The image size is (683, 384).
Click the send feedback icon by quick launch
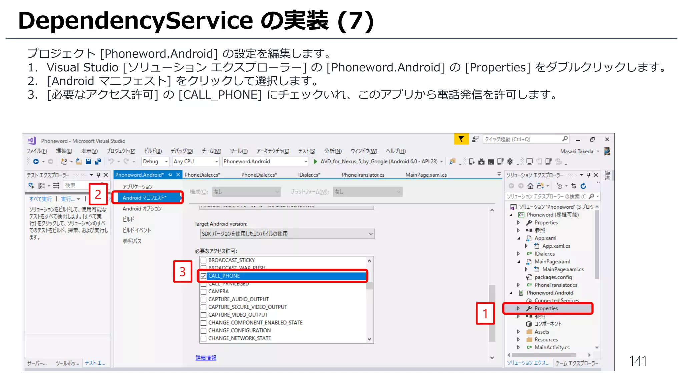tap(475, 139)
